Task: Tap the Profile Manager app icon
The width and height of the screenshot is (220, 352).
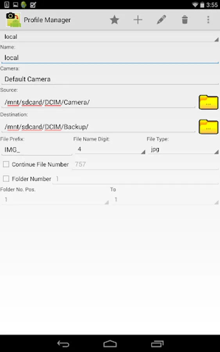Action: [13, 20]
